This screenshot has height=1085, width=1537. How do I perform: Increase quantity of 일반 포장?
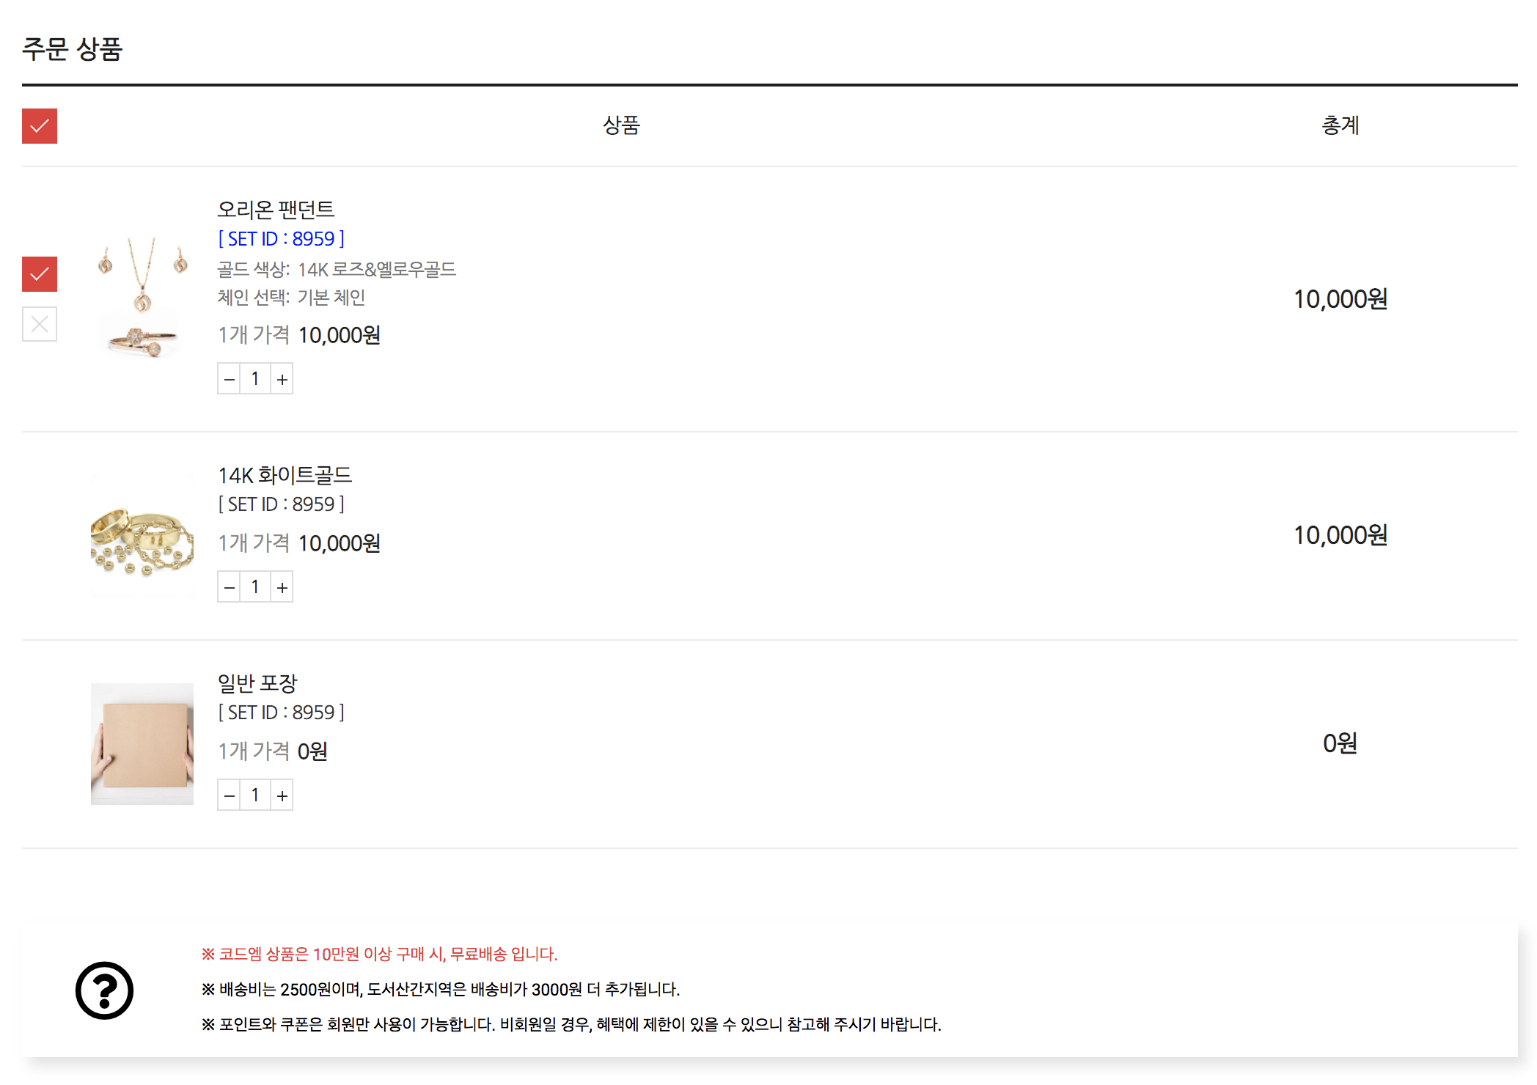(282, 795)
